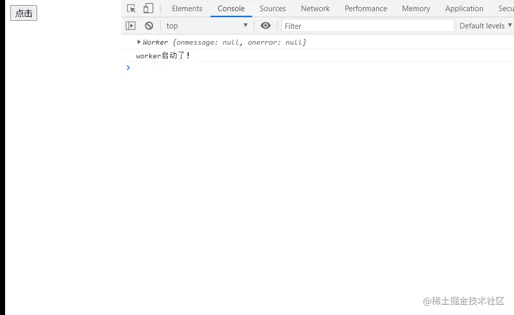Image resolution: width=514 pixels, height=315 pixels.
Task: Open the Performance tab
Action: pos(366,9)
